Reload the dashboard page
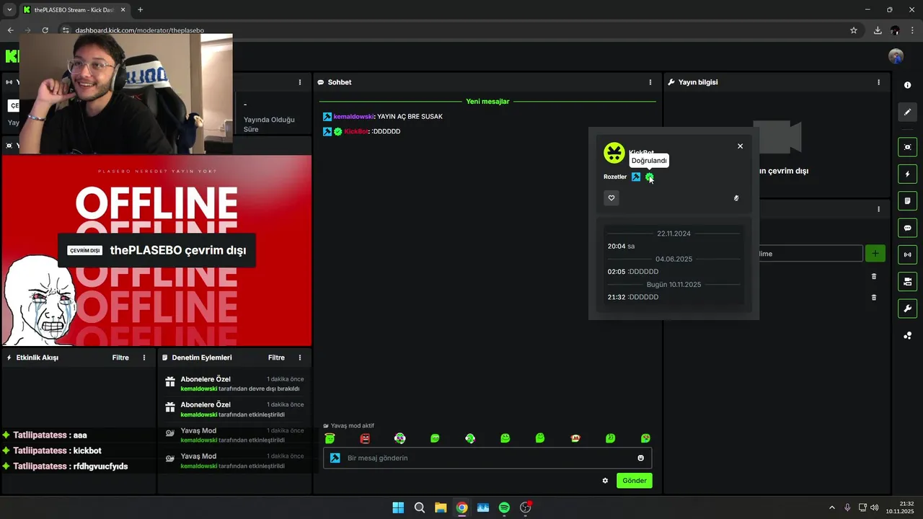 click(x=45, y=30)
